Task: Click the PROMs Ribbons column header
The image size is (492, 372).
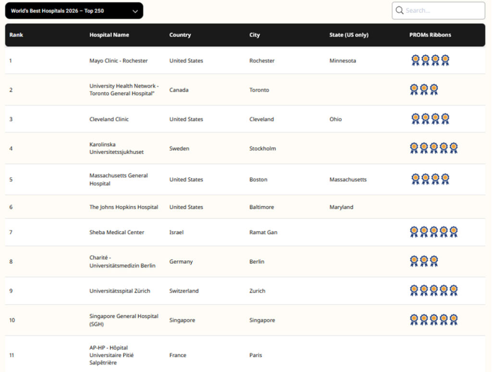Action: [x=430, y=35]
